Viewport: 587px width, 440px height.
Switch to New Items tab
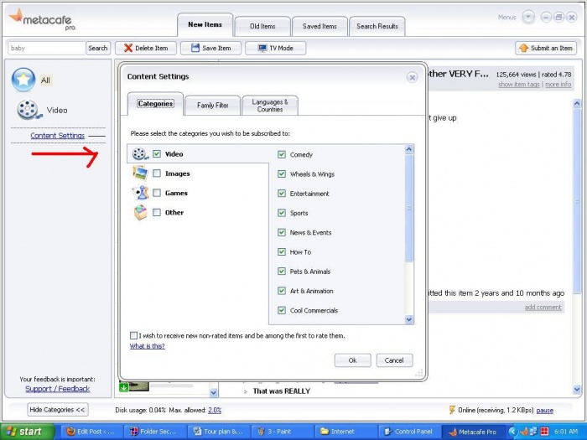coord(205,24)
